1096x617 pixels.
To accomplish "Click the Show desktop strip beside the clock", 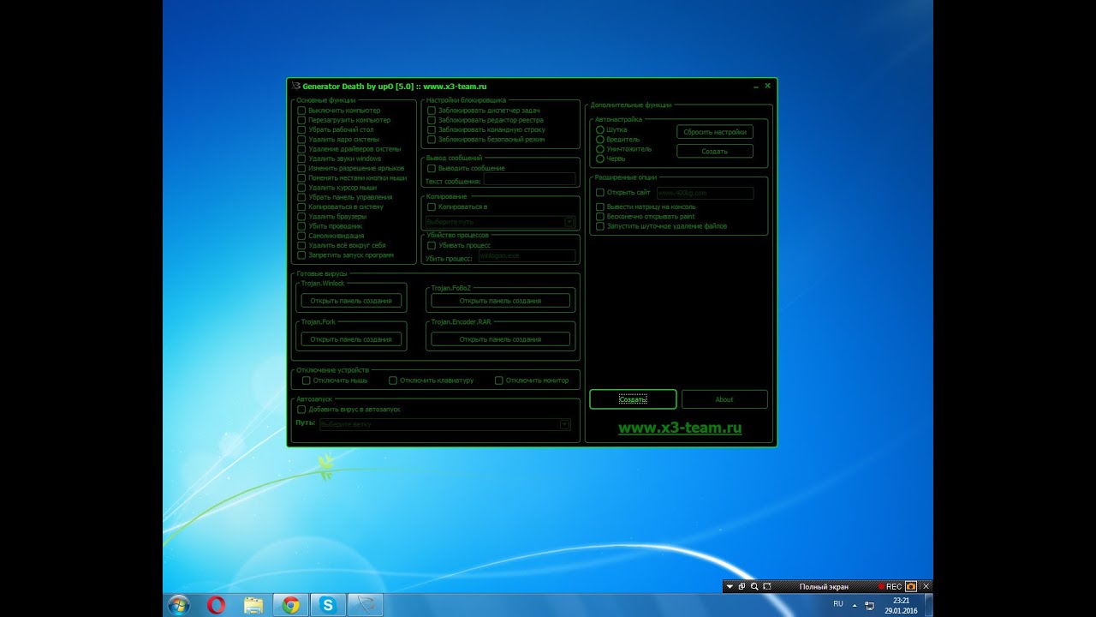I will pyautogui.click(x=928, y=605).
